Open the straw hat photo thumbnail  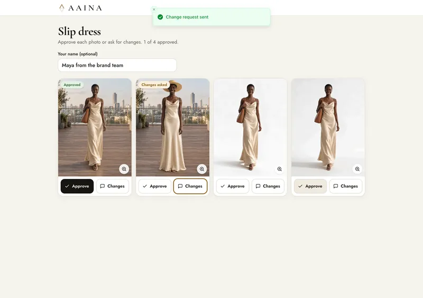click(x=173, y=127)
